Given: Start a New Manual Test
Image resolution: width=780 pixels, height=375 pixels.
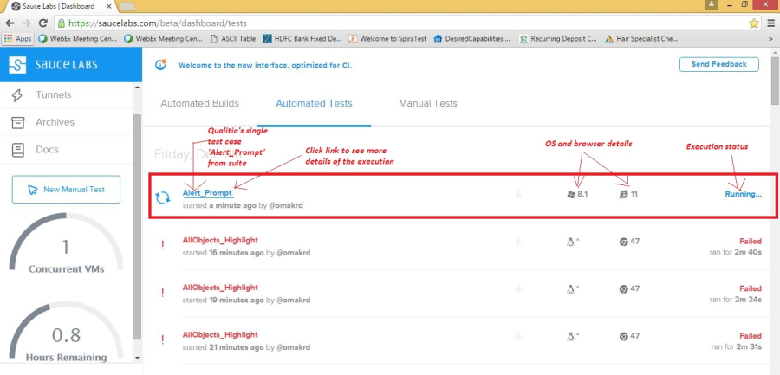Looking at the screenshot, I should (66, 189).
